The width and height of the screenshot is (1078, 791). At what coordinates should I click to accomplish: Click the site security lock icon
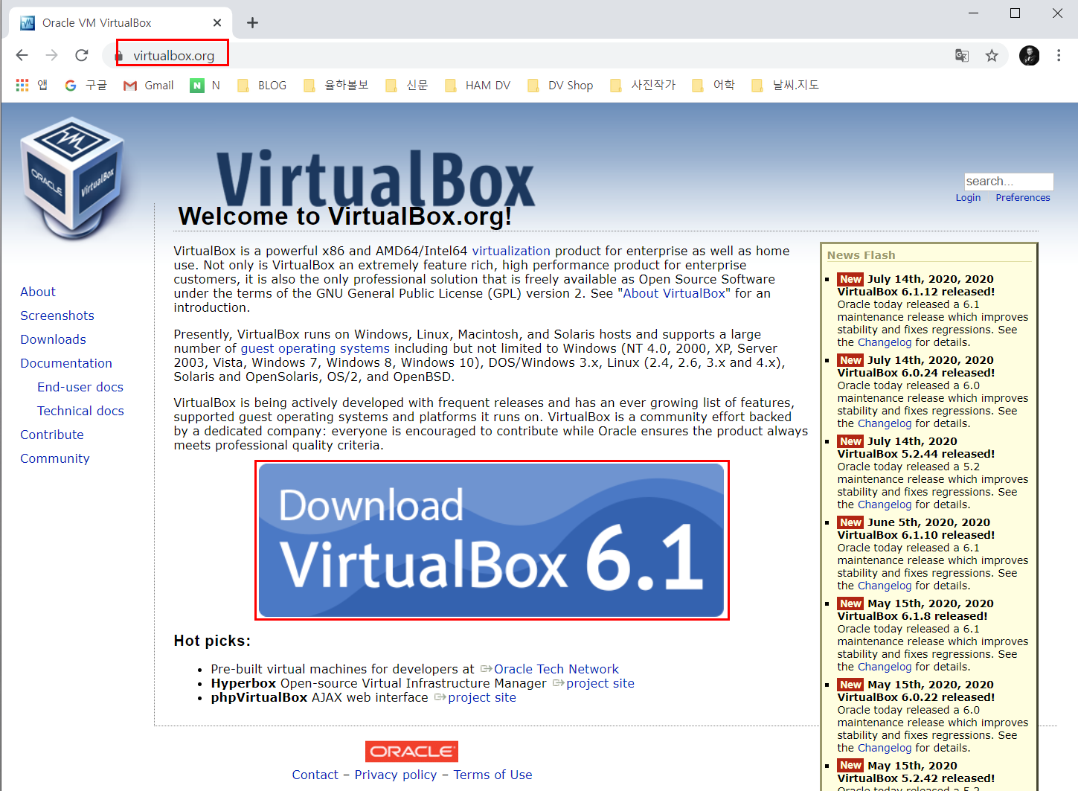pyautogui.click(x=118, y=56)
